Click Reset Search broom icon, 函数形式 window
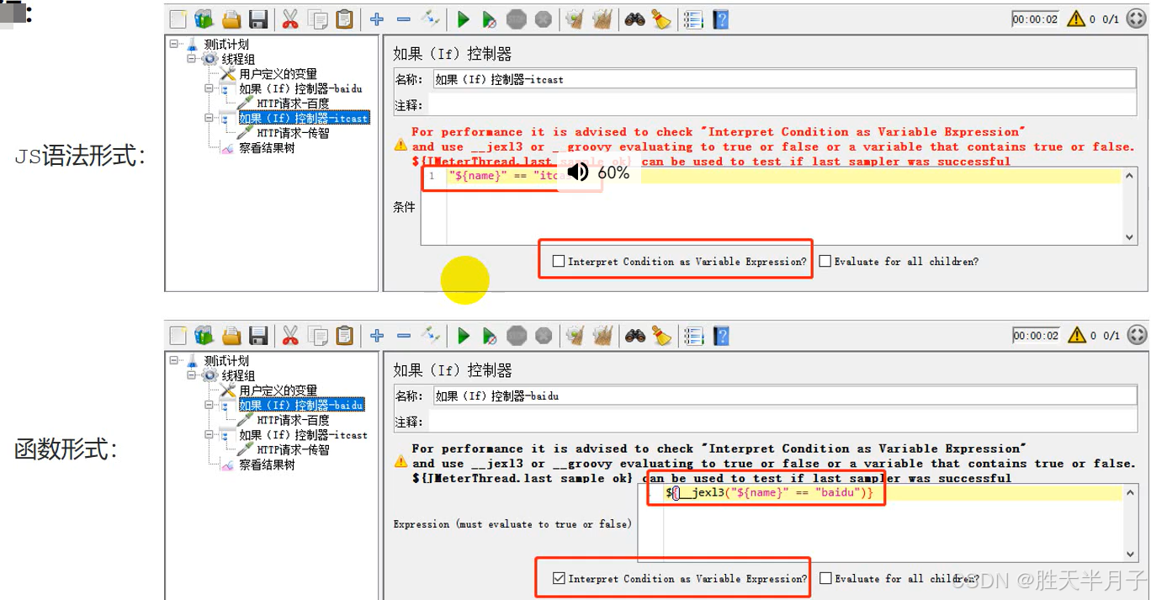 point(661,336)
